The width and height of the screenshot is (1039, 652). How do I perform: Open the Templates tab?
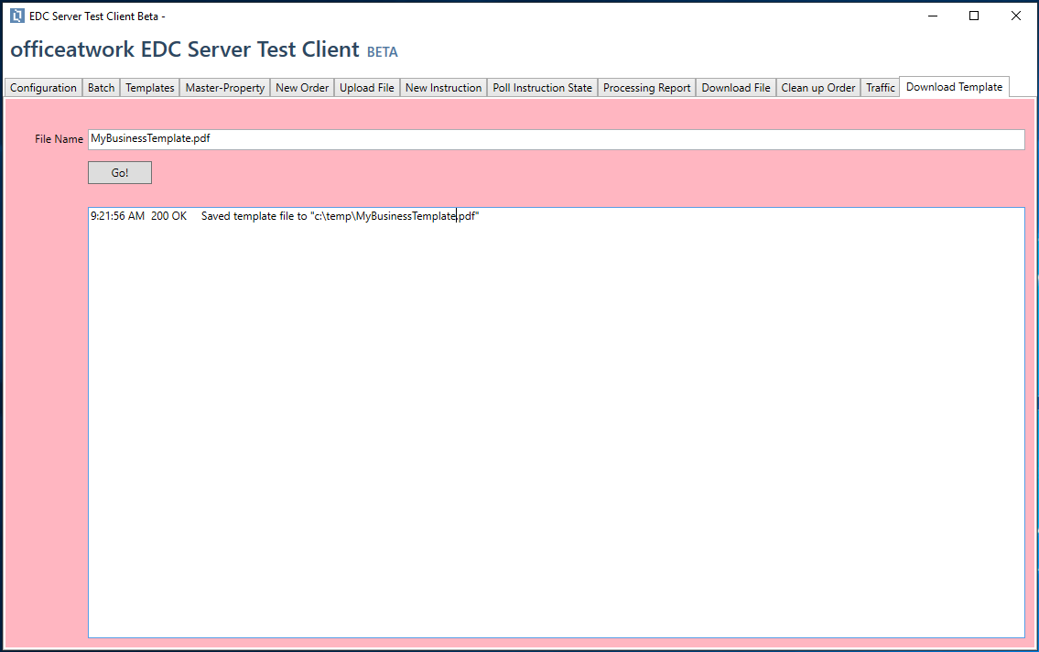[x=150, y=88]
